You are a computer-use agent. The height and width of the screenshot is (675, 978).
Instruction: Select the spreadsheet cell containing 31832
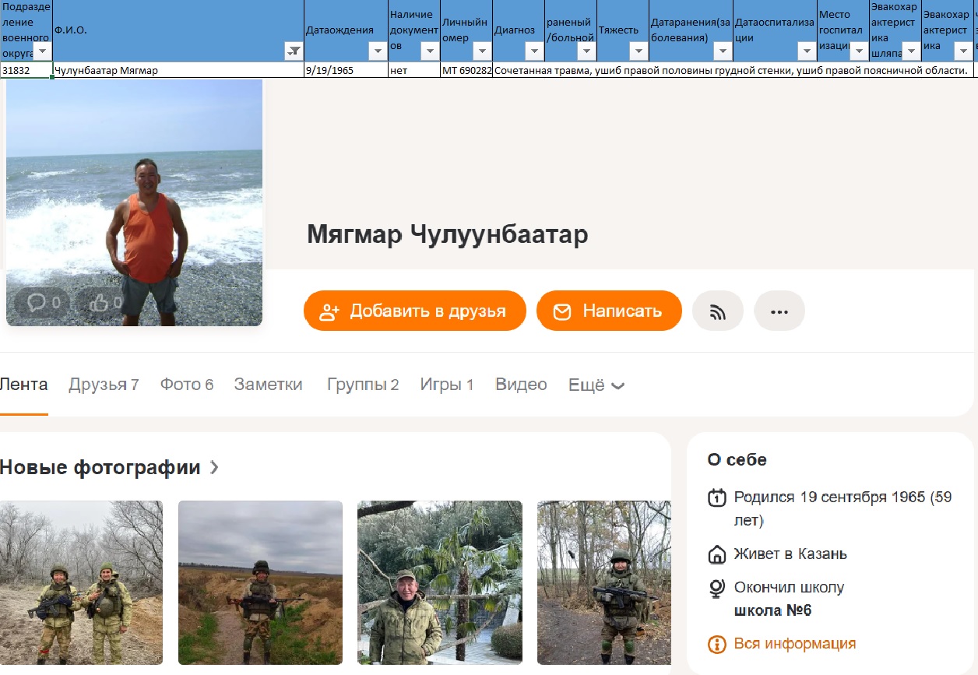coord(26,71)
